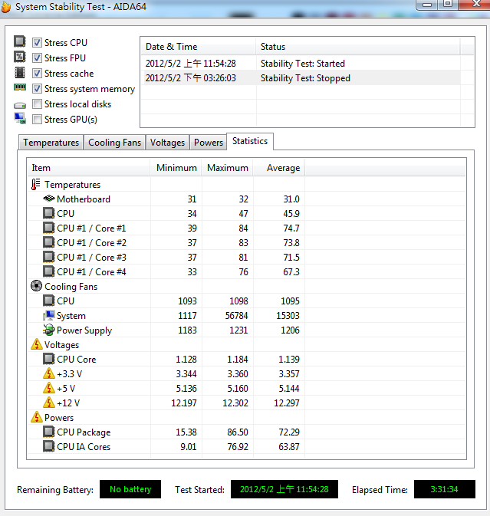This screenshot has height=516, width=490.
Task: Click the +5 V lightning icon
Action: point(49,388)
